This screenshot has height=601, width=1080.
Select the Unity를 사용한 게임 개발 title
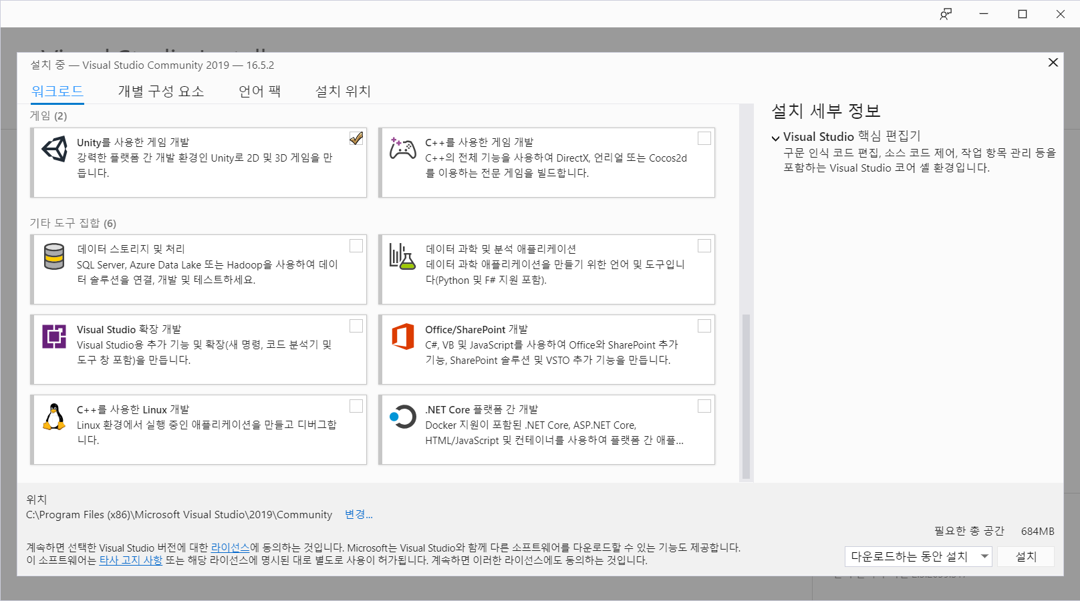click(x=133, y=142)
